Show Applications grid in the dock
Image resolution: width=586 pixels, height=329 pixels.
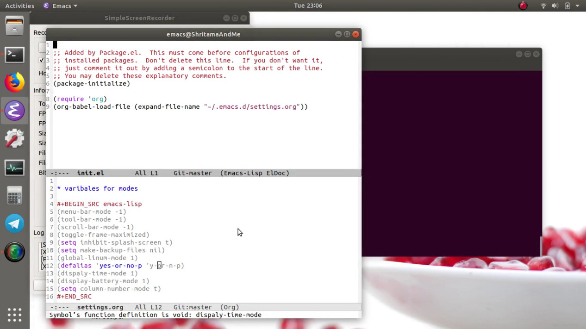14,315
